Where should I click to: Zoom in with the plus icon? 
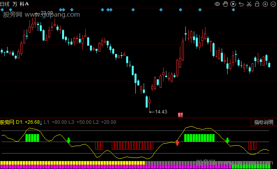[x=265, y=4]
